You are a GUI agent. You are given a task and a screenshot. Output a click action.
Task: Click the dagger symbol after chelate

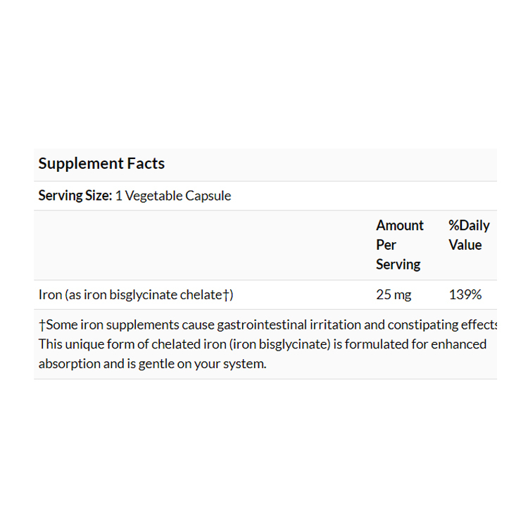click(226, 295)
